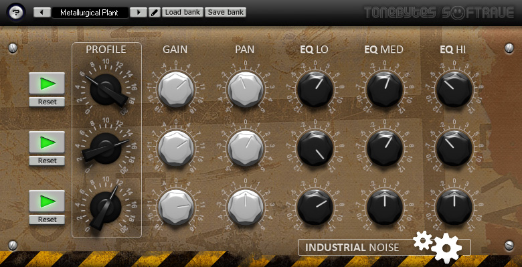This screenshot has width=522, height=267.
Task: Click the small white gear icon
Action: [x=423, y=240]
